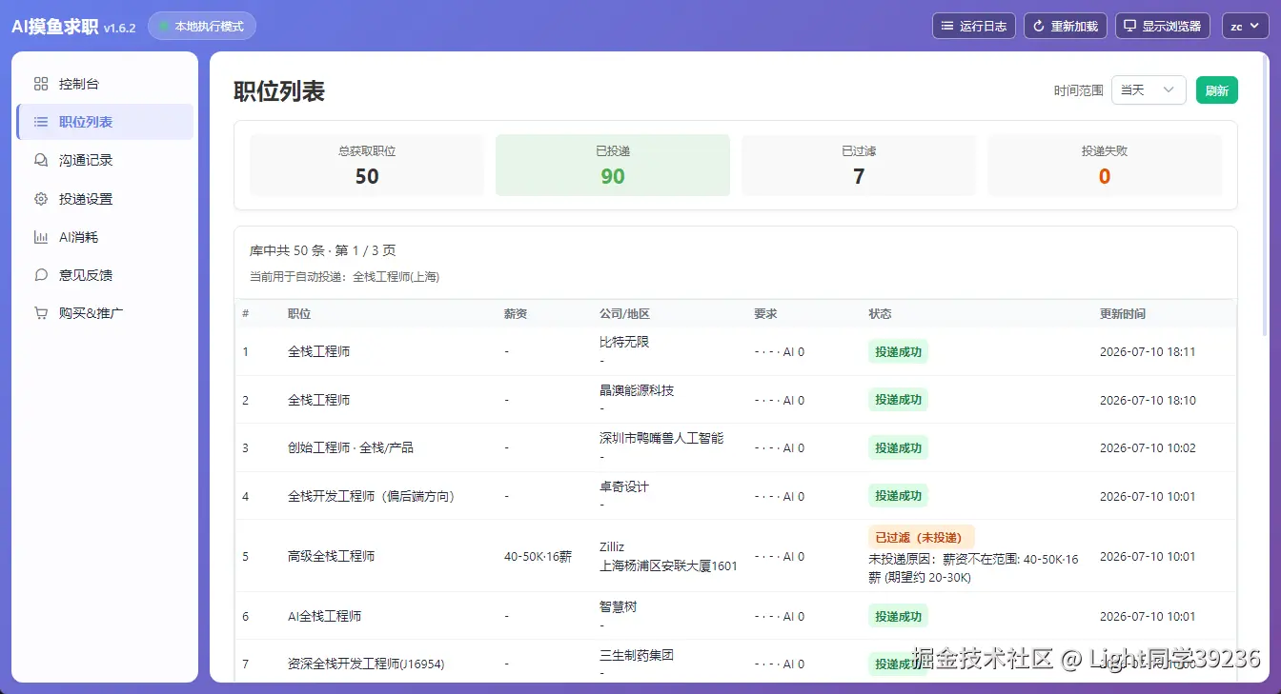Click the 要求 column header

tap(765, 314)
